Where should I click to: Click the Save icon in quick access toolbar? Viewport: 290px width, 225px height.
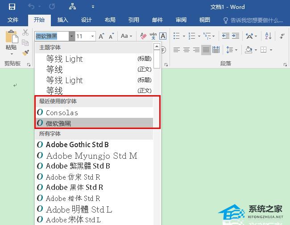pos(12,7)
